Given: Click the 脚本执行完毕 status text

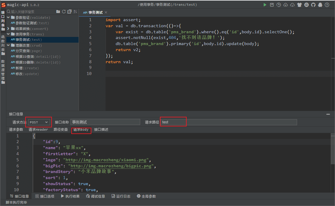Looking at the screenshot, I should (16, 202).
